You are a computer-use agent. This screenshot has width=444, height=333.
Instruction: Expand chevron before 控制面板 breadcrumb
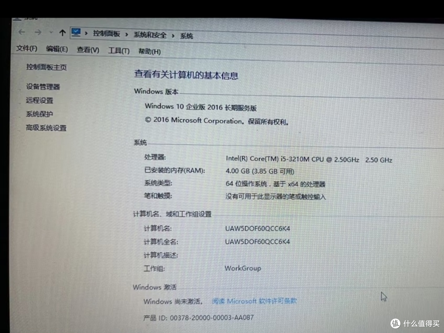pos(86,33)
